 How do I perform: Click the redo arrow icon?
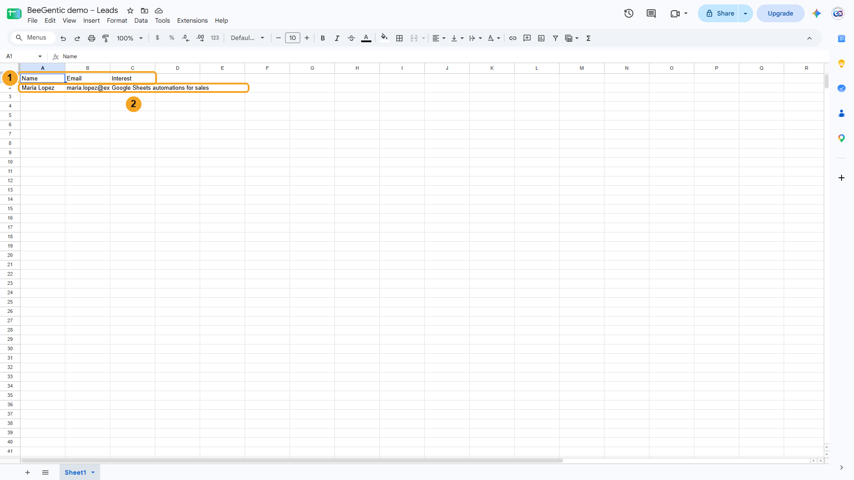(x=77, y=38)
